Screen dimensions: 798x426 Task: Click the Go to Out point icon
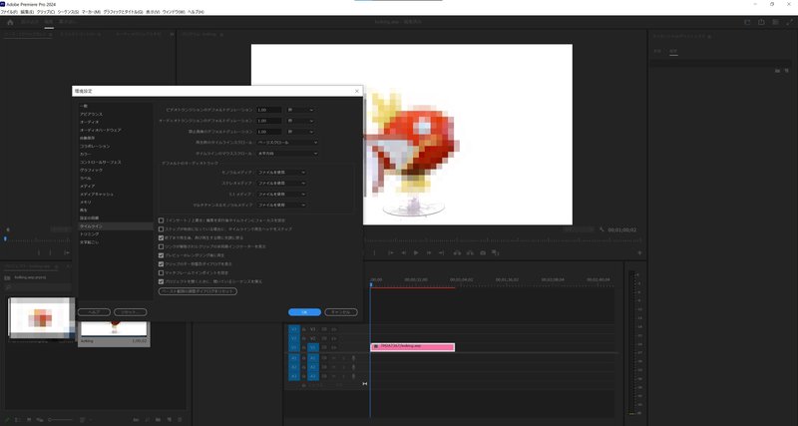441,253
